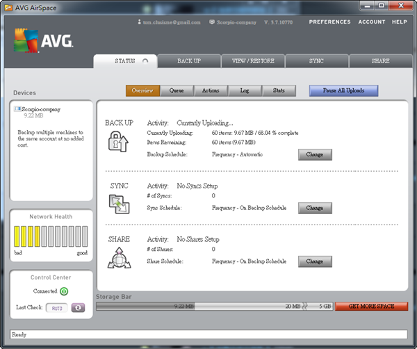417x349 pixels.
Task: Open ACCOUNT menu
Action: pos(372,22)
